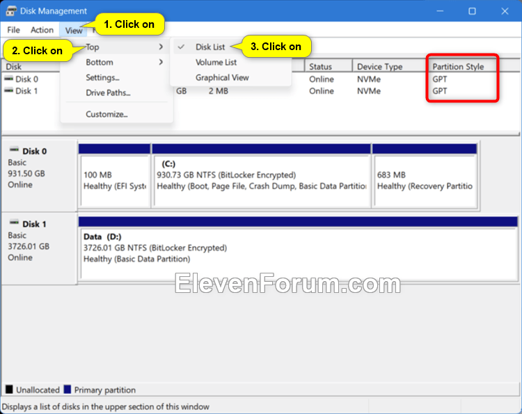The image size is (522, 414).
Task: Select the Disk 1 label panel in graphical view
Action: (39, 248)
